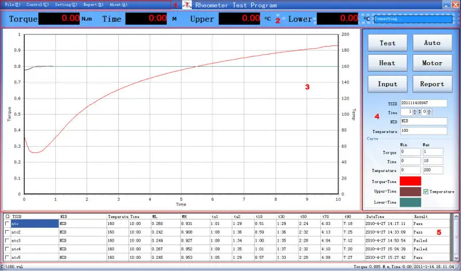
Task: Select the checkbox next to ntc4
Action: (7, 249)
